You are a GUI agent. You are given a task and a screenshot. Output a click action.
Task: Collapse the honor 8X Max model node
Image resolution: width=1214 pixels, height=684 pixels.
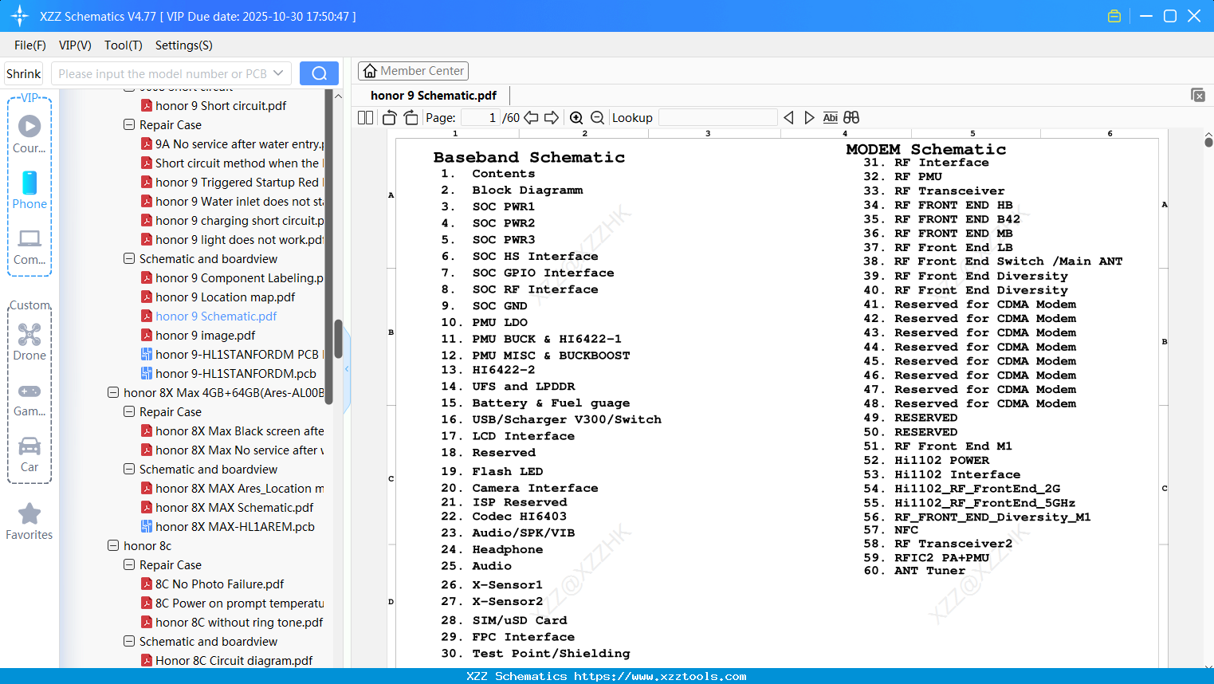pos(113,392)
